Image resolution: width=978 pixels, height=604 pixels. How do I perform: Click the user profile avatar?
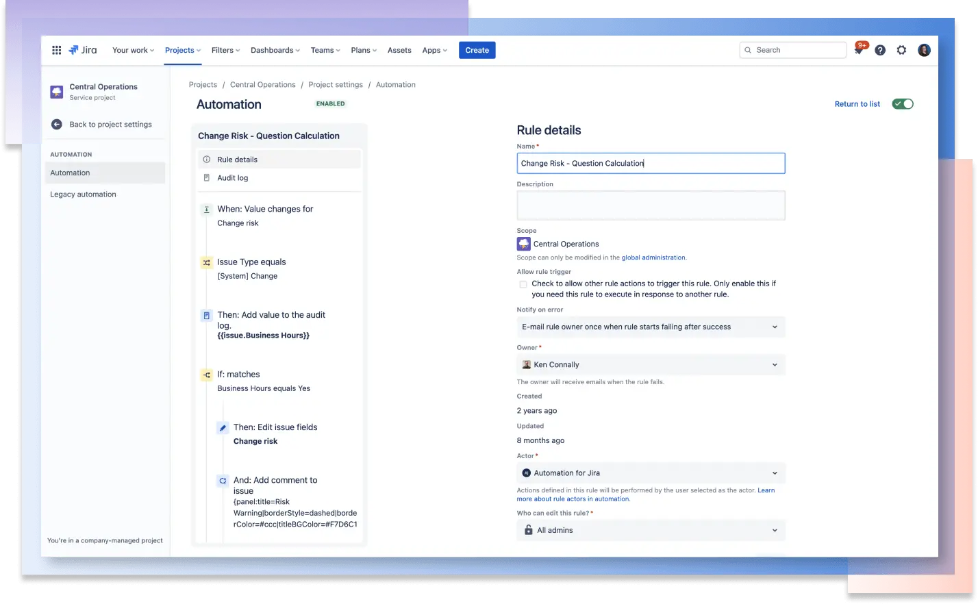(x=924, y=50)
